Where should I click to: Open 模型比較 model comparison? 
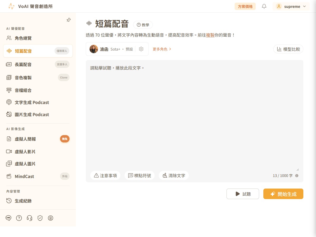[x=288, y=49]
